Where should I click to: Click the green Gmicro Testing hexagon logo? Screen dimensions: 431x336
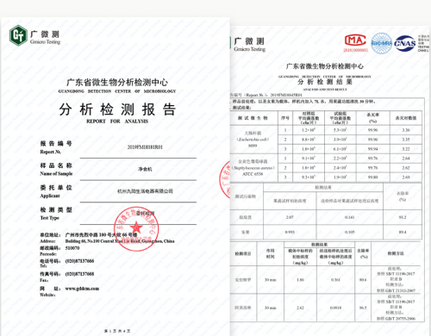tap(18, 35)
